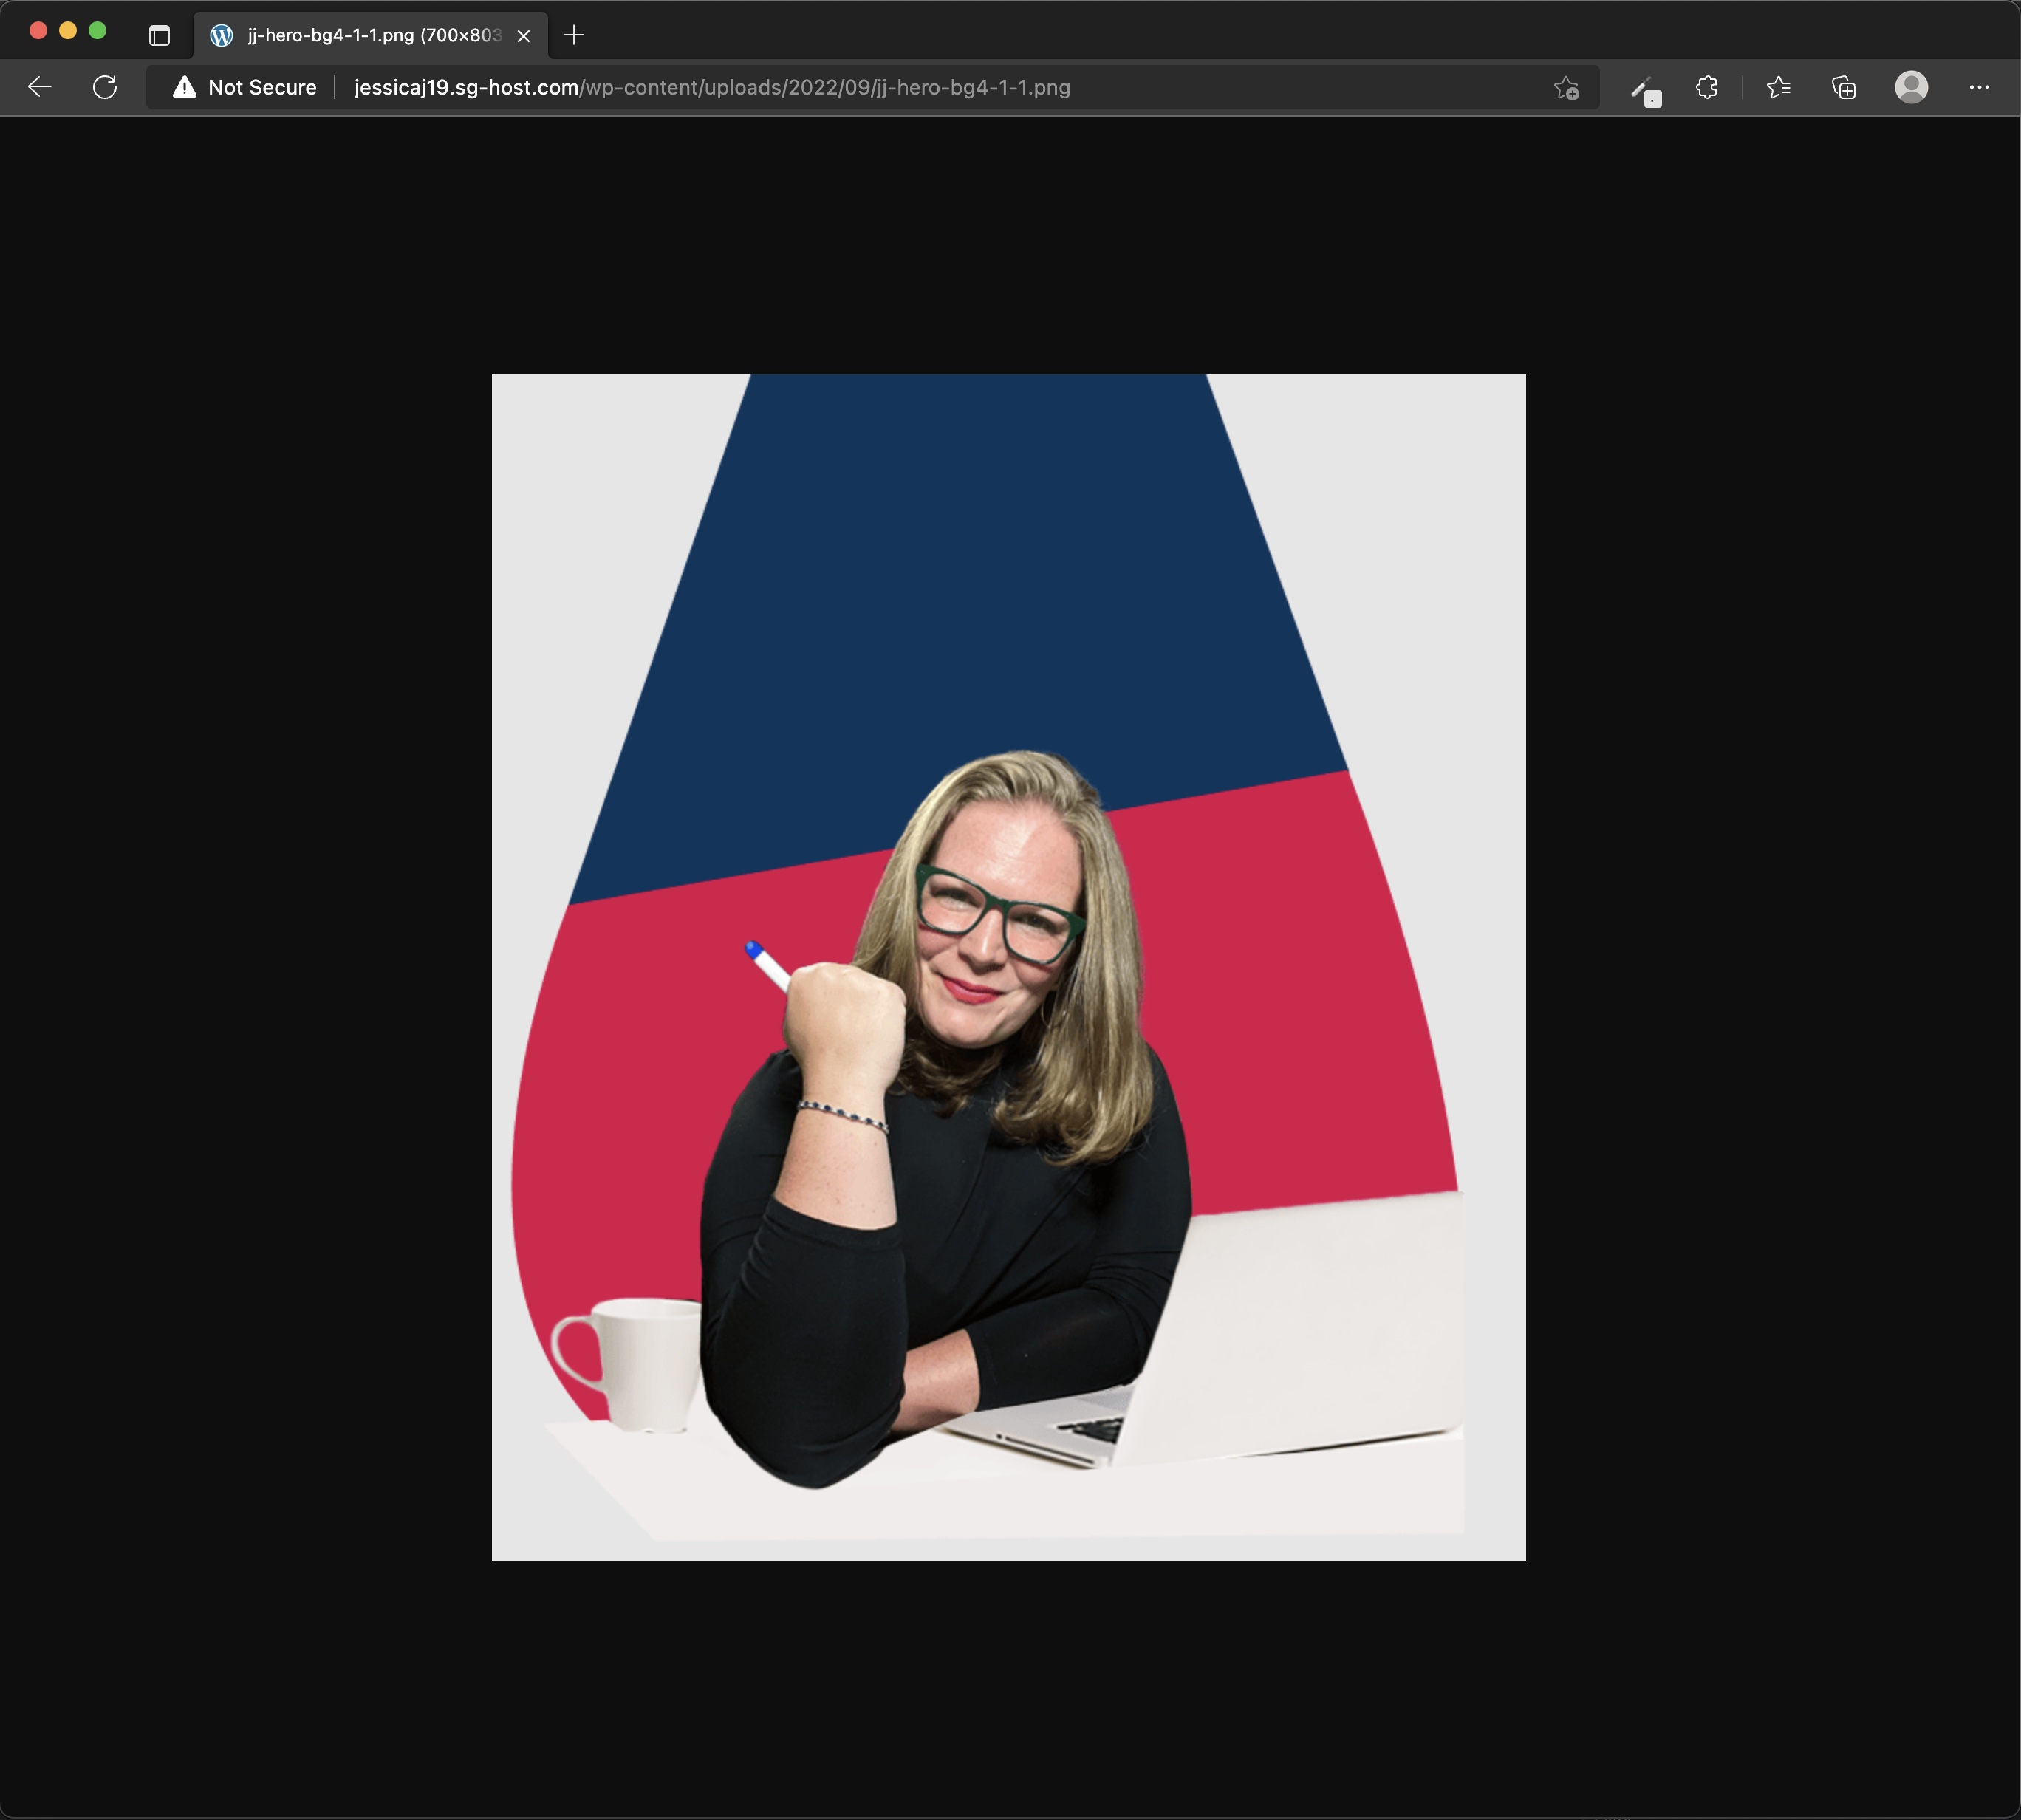
Task: Click the Not Secure warning indicator
Action: pyautogui.click(x=245, y=87)
